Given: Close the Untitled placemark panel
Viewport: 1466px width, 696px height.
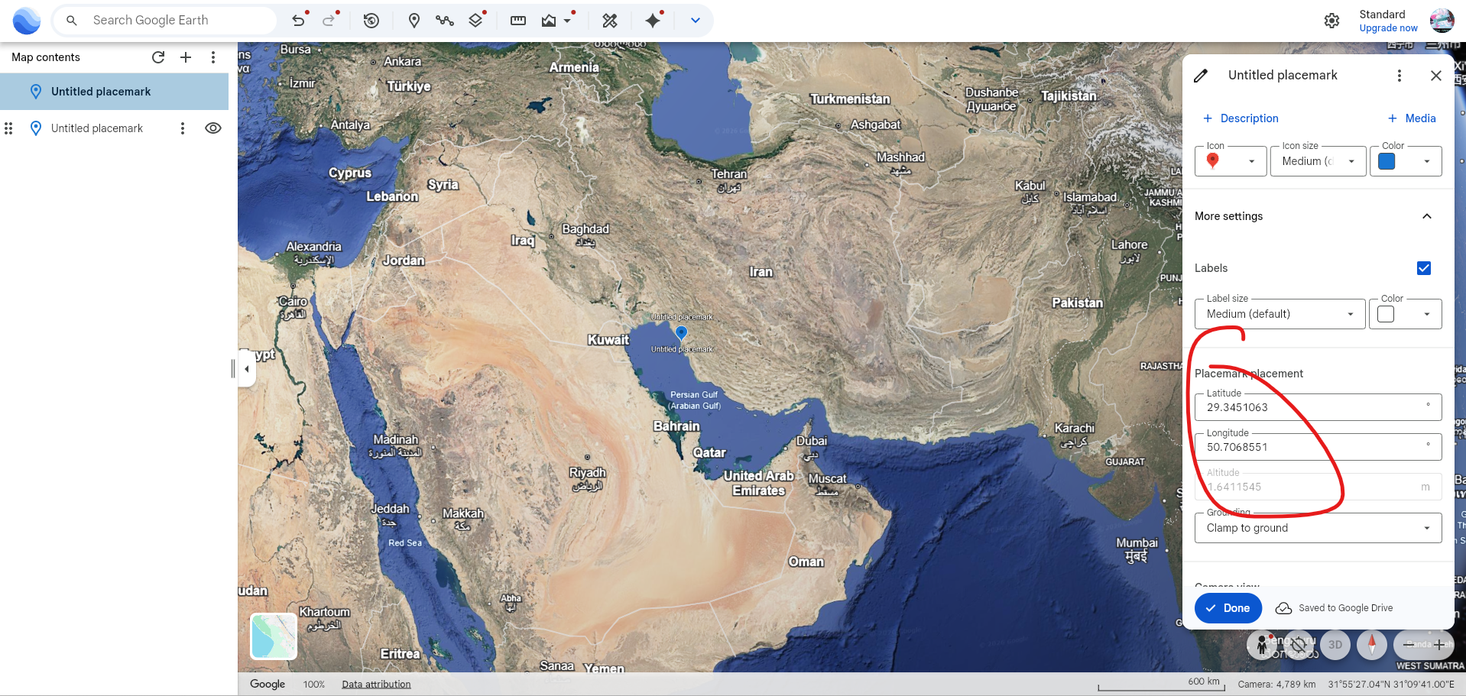Looking at the screenshot, I should 1436,76.
